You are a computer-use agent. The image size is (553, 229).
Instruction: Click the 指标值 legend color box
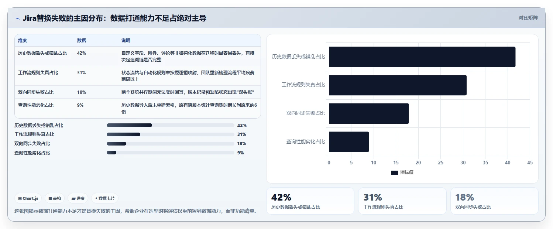pyautogui.click(x=395, y=172)
